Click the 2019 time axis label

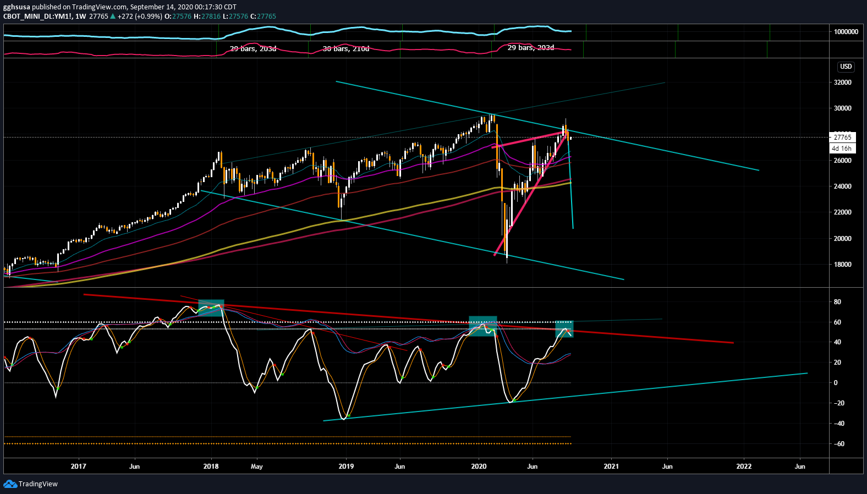346,466
